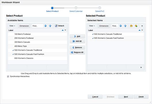Select 400 Mens Tops item
The image size is (152, 104).
37,46
